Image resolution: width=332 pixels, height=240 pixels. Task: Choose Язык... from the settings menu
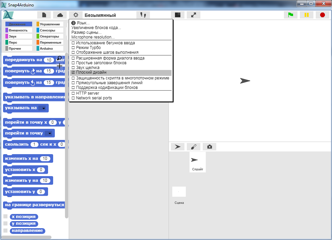click(83, 23)
